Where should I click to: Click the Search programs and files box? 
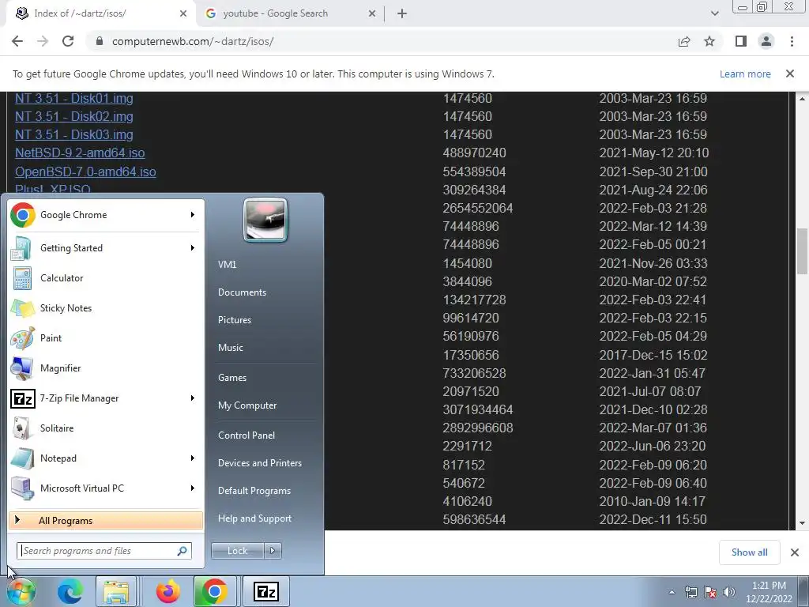[103, 551]
